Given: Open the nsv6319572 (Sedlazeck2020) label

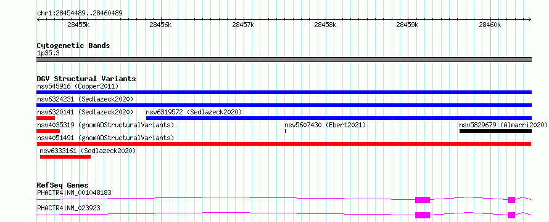Looking at the screenshot, I should [x=194, y=112].
